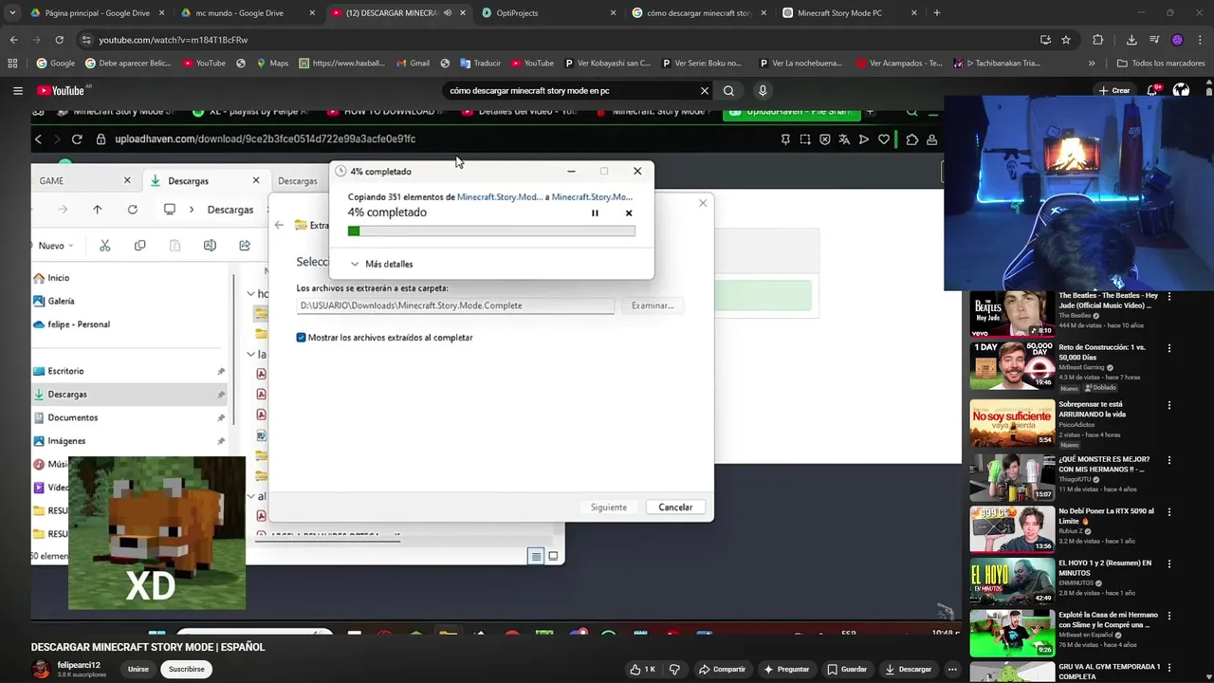The width and height of the screenshot is (1214, 683).
Task: Expand Más detalles in copy dialog
Action: [x=381, y=264]
